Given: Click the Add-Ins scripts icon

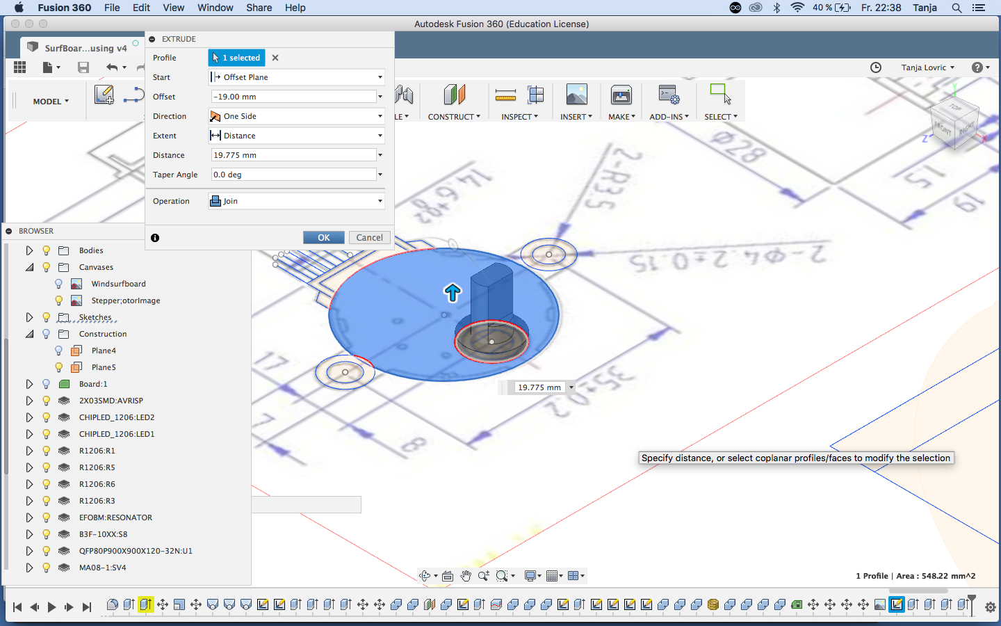Looking at the screenshot, I should 669,95.
